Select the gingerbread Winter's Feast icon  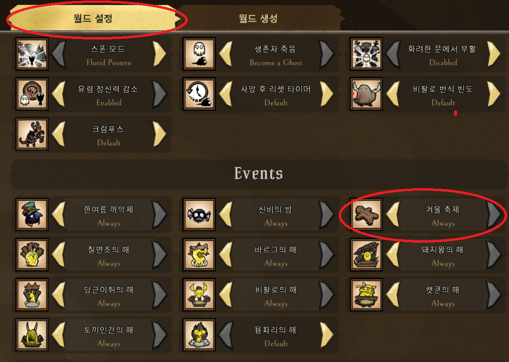point(366,215)
